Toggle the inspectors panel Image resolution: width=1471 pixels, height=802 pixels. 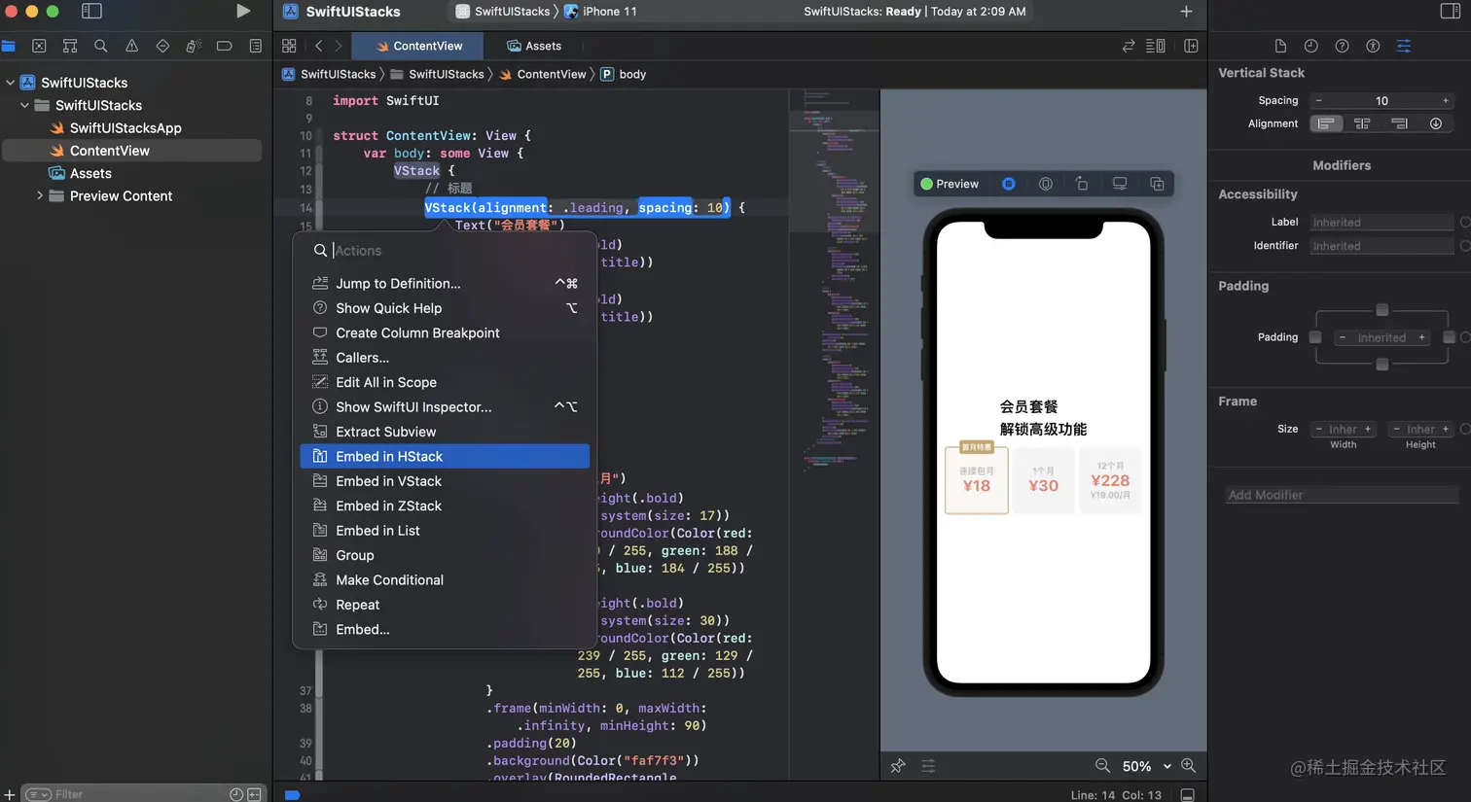coord(1450,12)
